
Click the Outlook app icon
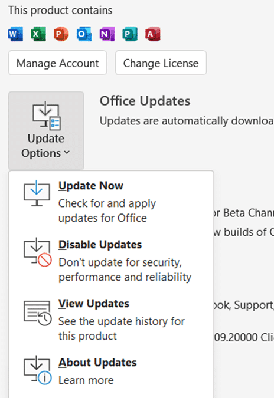click(84, 34)
